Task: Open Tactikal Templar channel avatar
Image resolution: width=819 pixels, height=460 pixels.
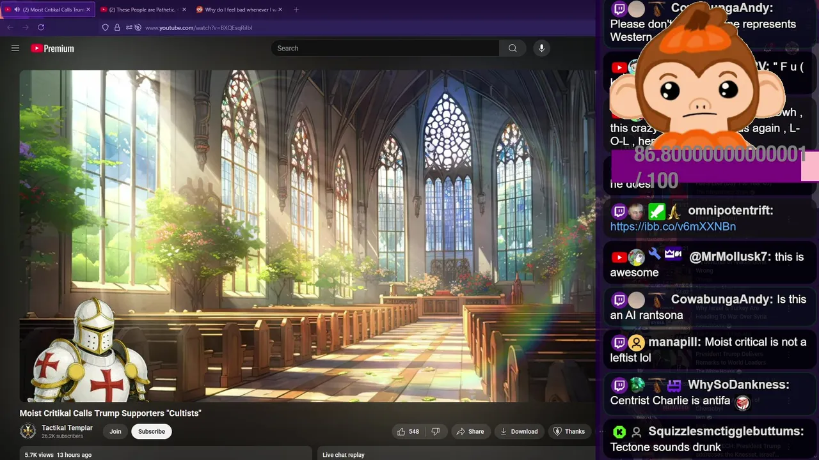Action: coord(28,431)
